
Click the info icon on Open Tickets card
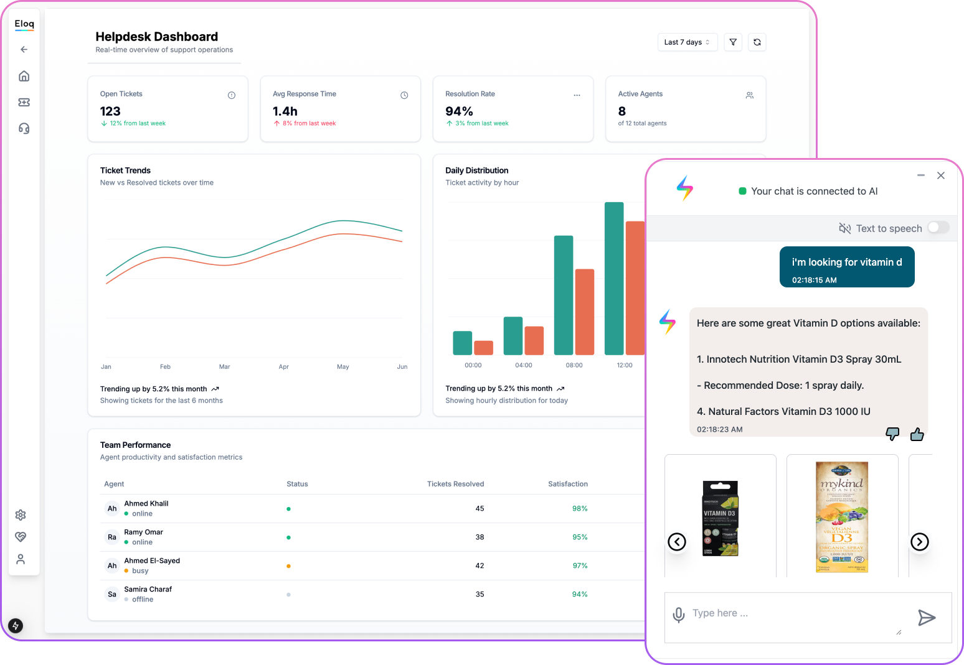[232, 95]
